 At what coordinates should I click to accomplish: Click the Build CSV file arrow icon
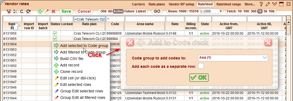56,59
